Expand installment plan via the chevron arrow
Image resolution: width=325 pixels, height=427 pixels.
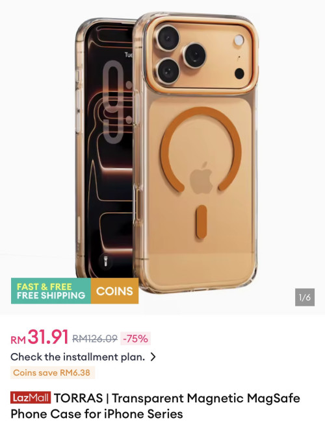153,357
